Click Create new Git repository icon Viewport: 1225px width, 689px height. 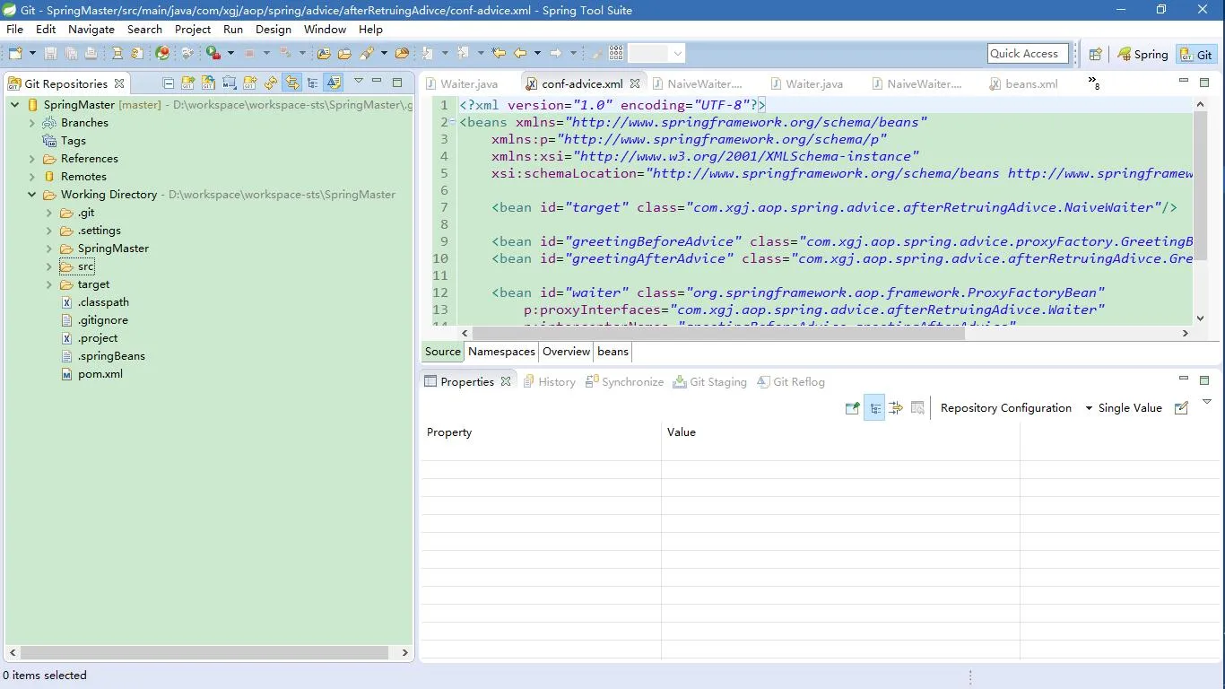pyautogui.click(x=249, y=83)
